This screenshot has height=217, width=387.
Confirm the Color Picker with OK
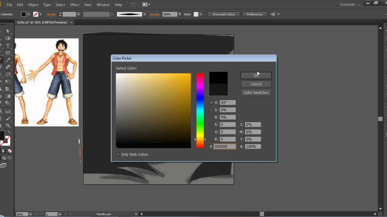point(256,75)
